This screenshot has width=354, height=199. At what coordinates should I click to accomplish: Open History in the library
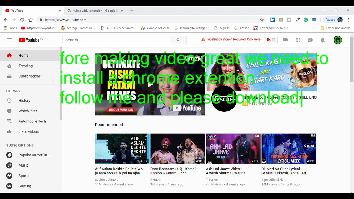[30, 101]
